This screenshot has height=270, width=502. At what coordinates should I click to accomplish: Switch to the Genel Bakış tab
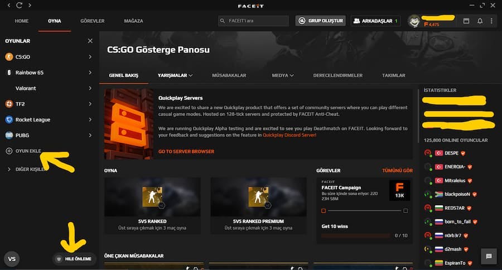[x=124, y=75]
